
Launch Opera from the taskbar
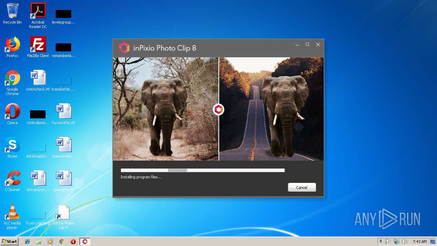(x=73, y=242)
